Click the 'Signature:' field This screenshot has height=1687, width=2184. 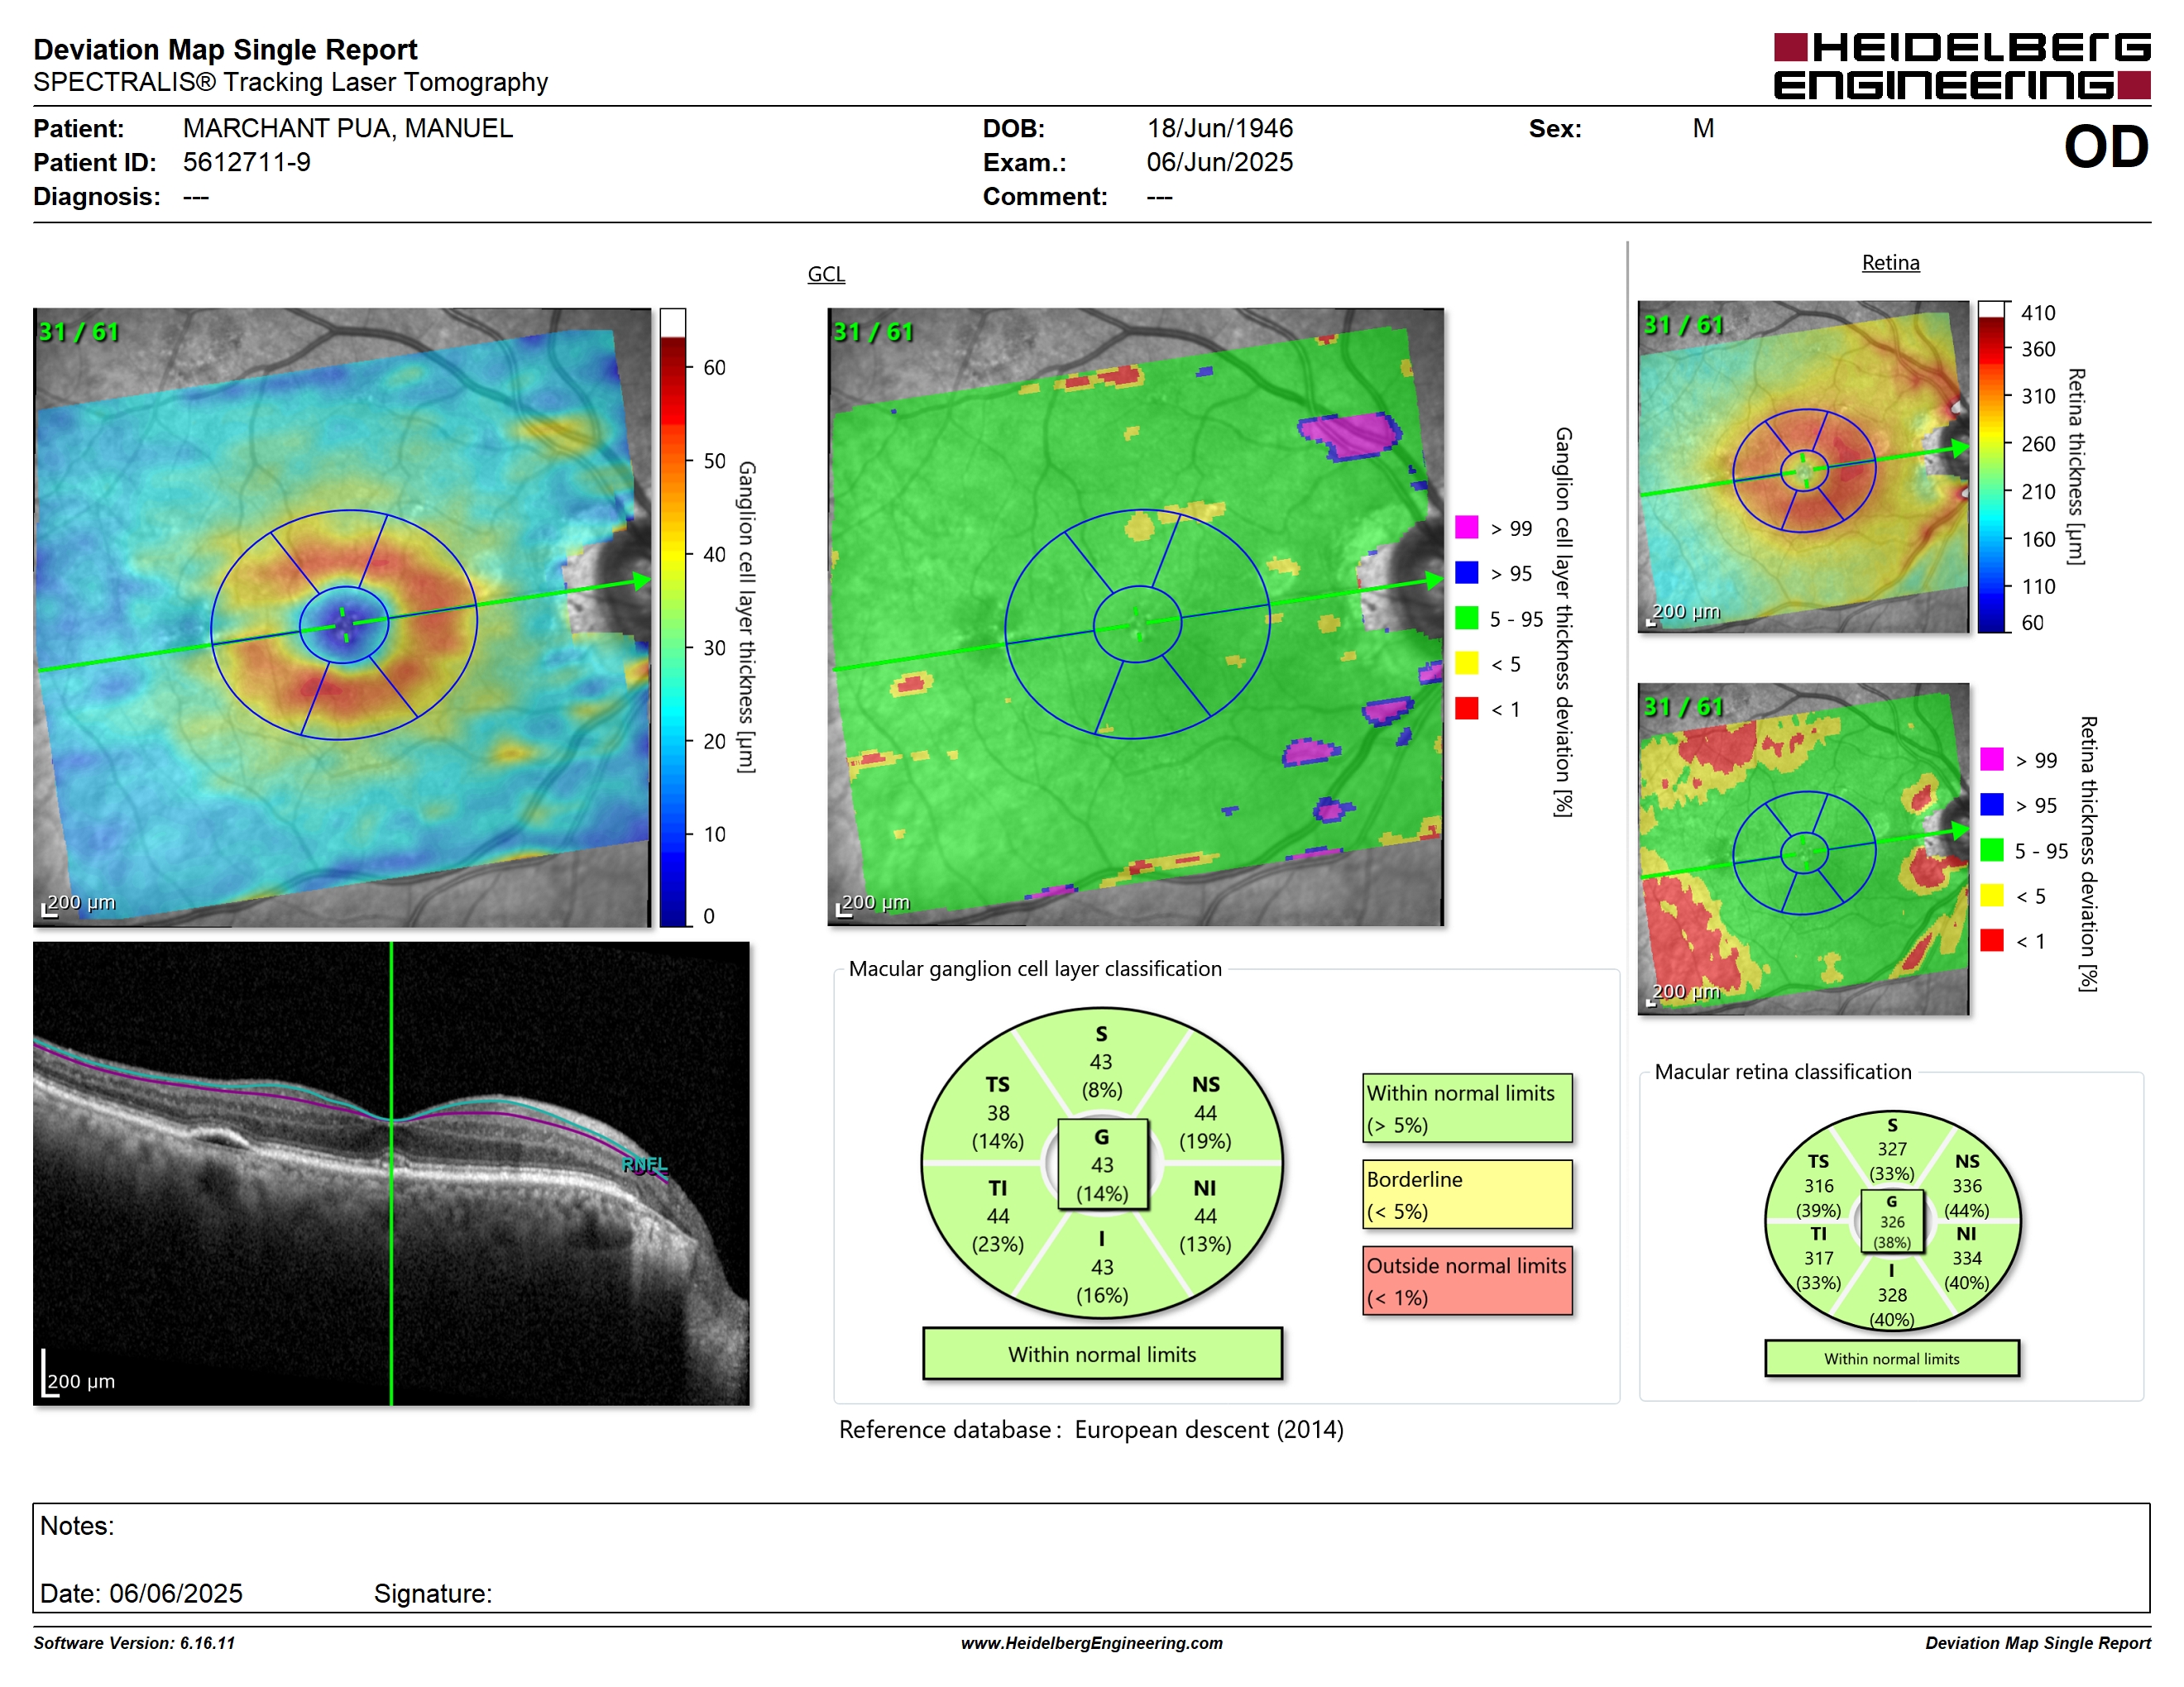[432, 1593]
